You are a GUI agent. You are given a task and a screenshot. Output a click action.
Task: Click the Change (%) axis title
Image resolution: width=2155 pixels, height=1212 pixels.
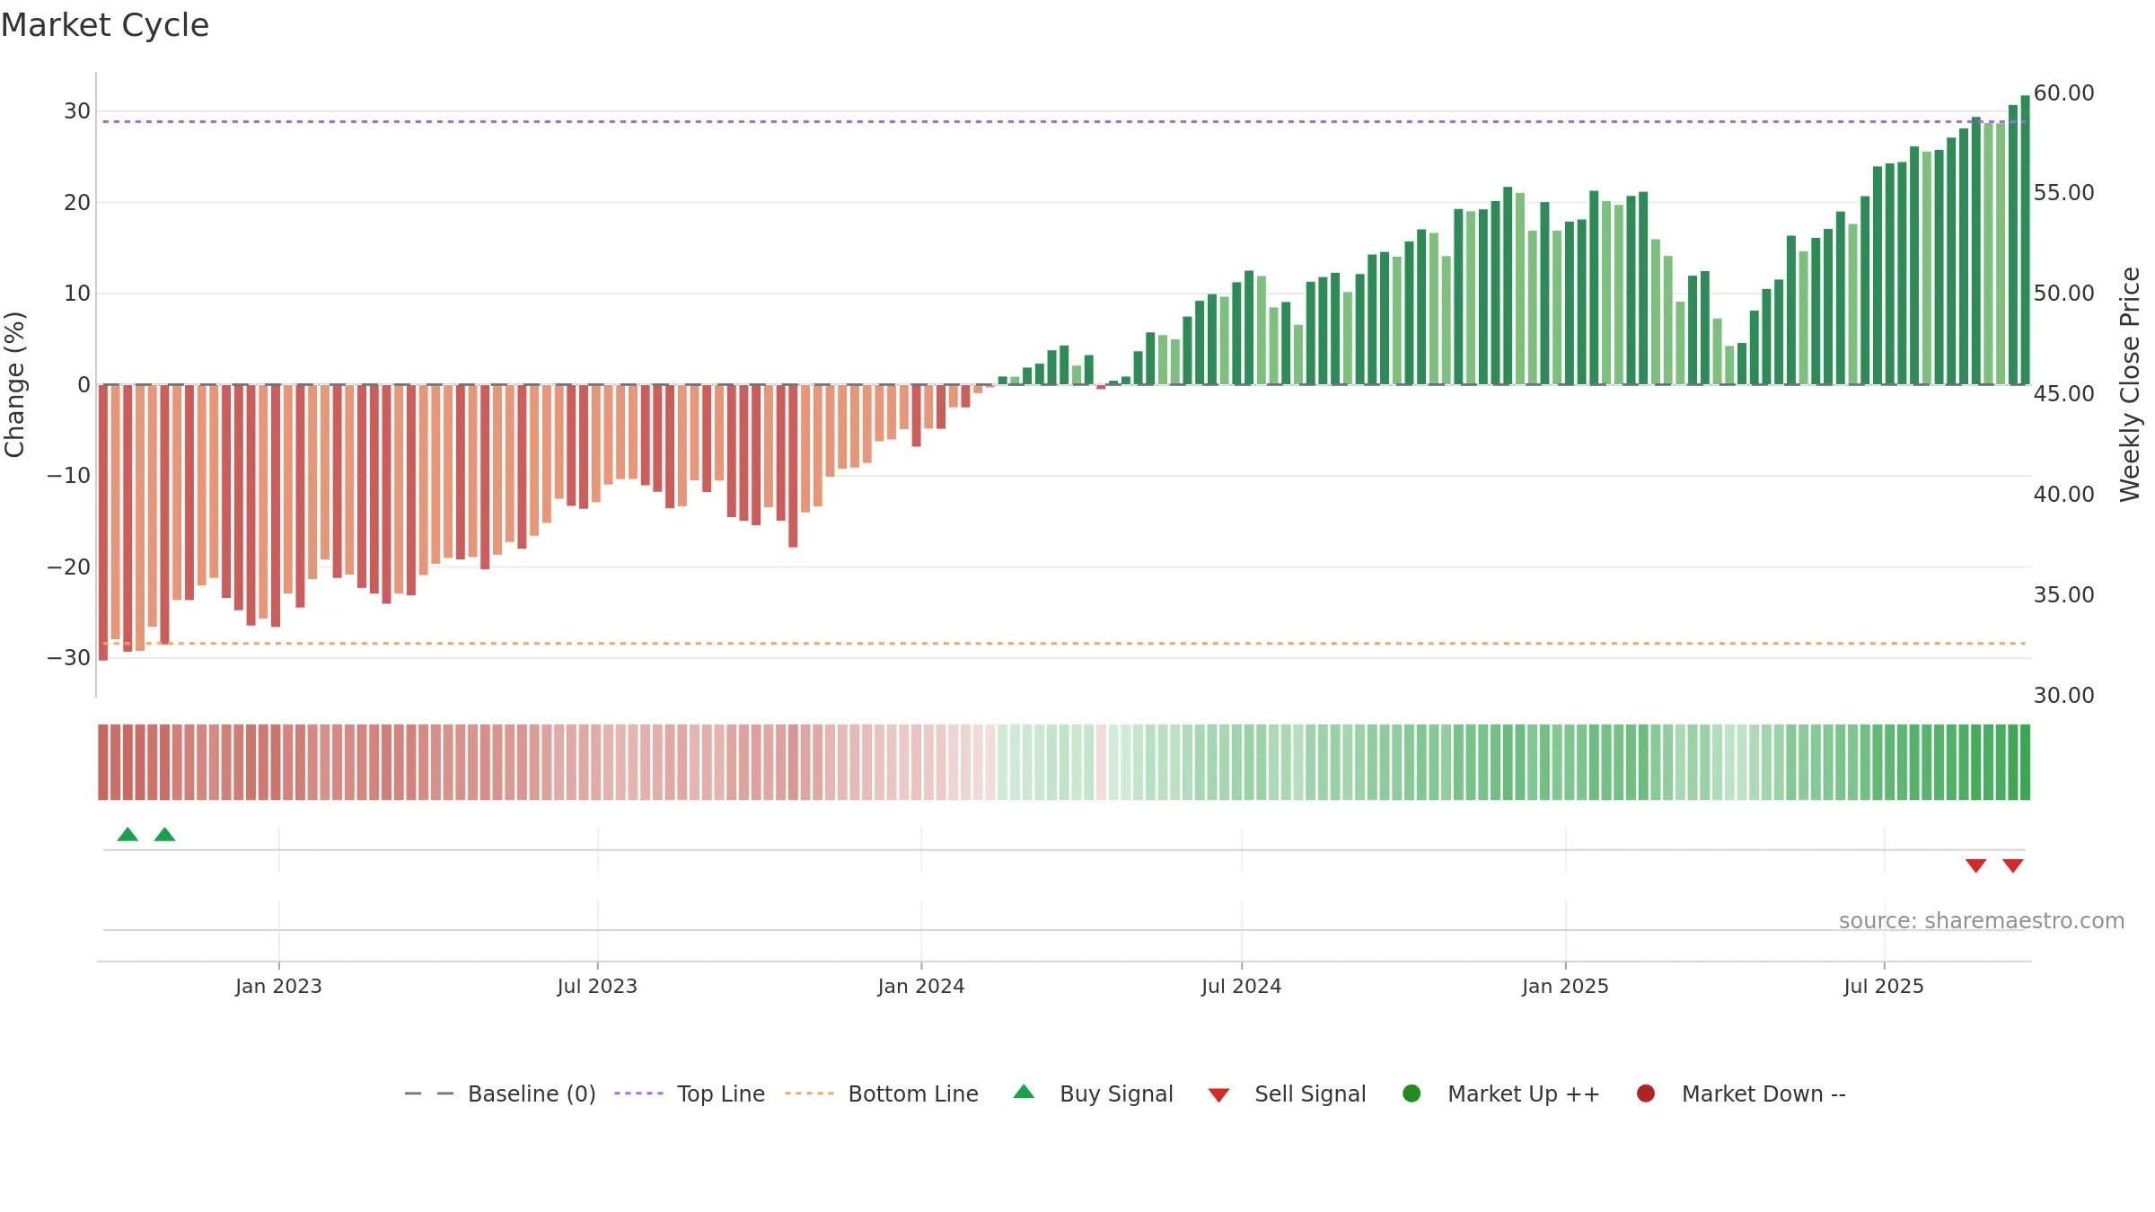tap(15, 384)
